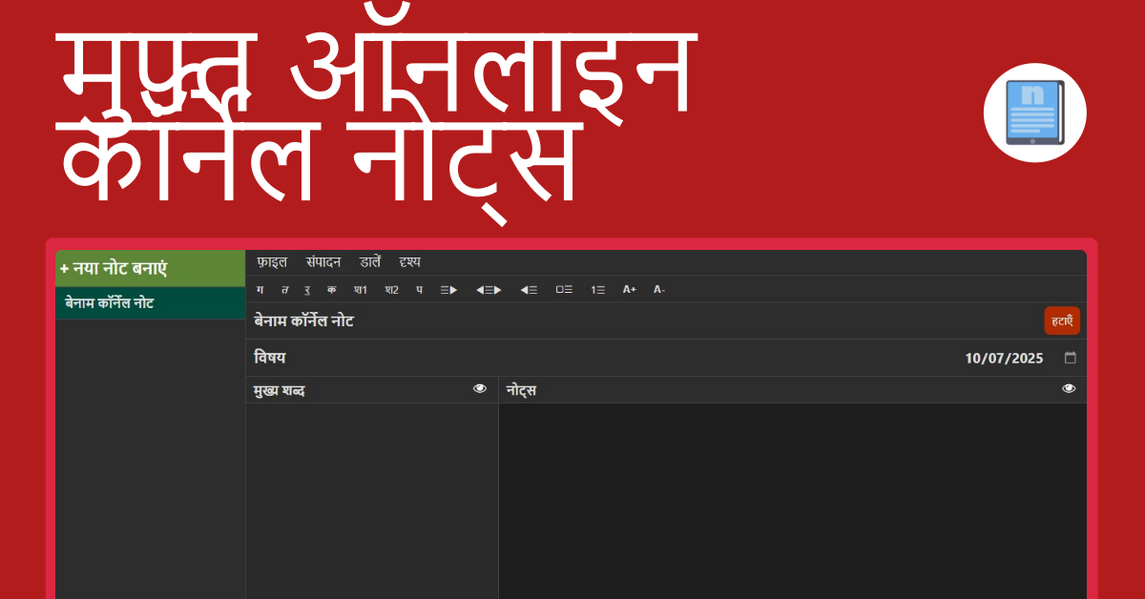1145x599 pixels.
Task: Toggle bold formatting with the ग button
Action: pos(260,289)
